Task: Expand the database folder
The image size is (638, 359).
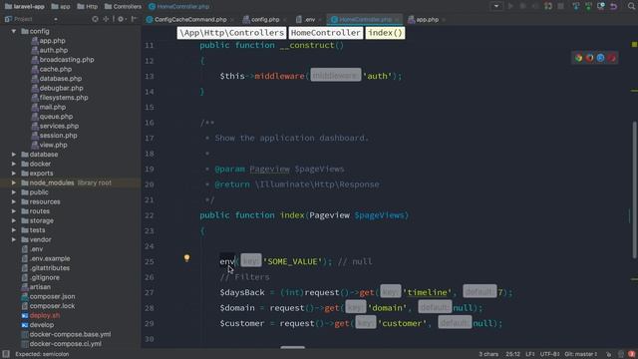Action: pos(14,155)
